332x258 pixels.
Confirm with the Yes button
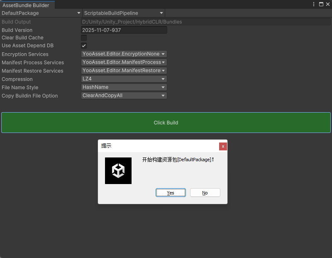171,193
